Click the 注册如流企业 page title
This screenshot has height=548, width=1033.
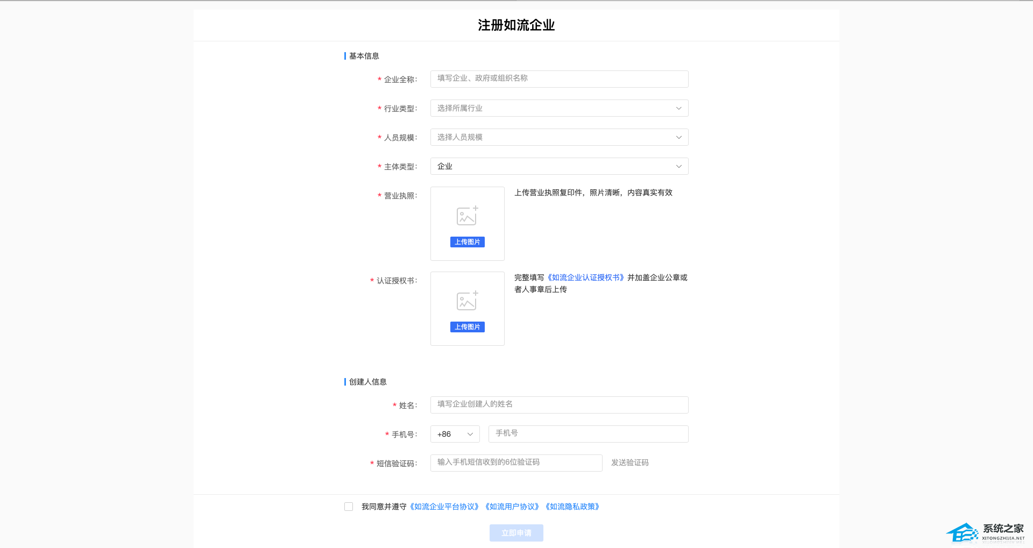click(516, 25)
